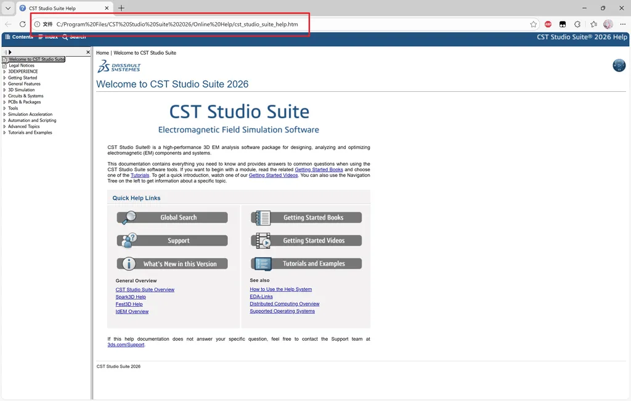Open the Support button
The height and width of the screenshot is (401, 631).
point(173,240)
